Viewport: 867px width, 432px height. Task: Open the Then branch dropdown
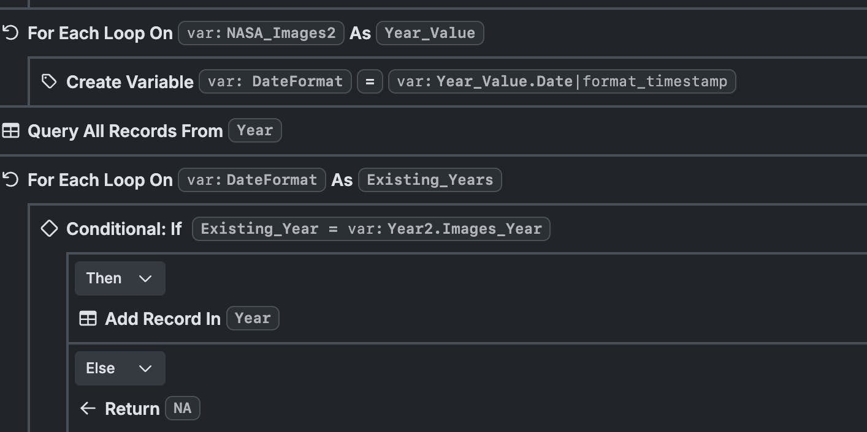(x=120, y=278)
